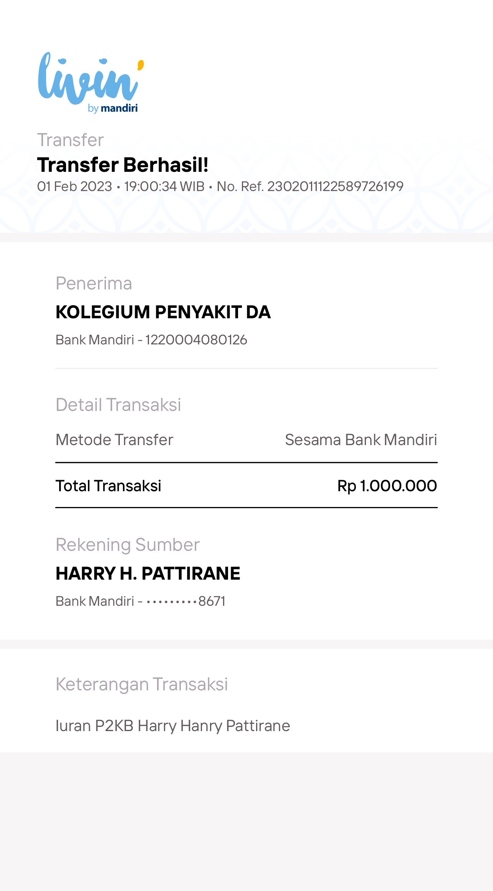Image resolution: width=493 pixels, height=891 pixels.
Task: Click recipient account number 1220004080126
Action: click(196, 340)
